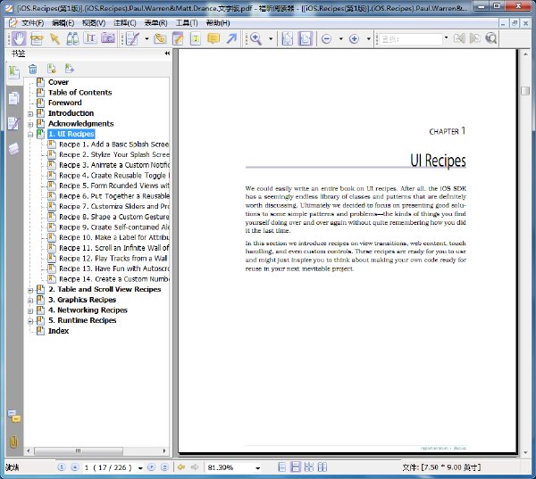
Task: Select the blue Arrow drawing tool
Action: [x=231, y=38]
